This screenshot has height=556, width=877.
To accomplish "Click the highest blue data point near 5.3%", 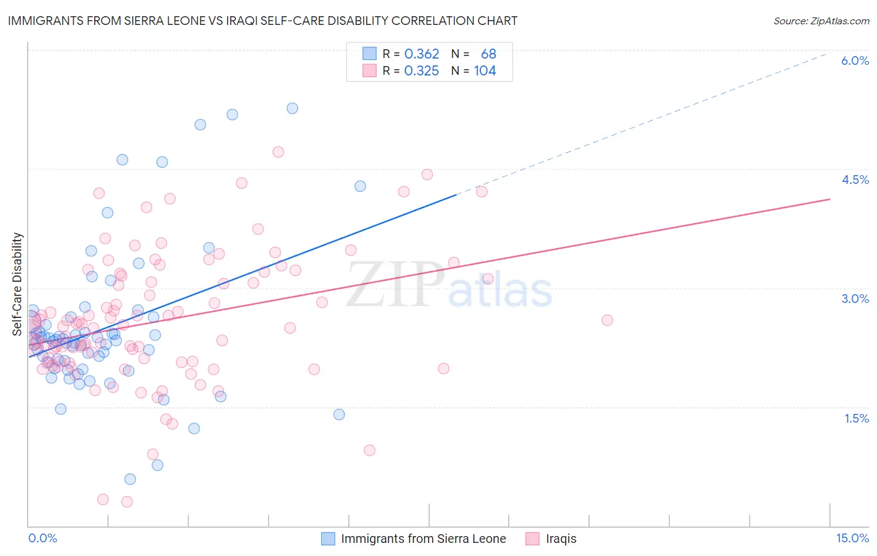I will click(x=292, y=108).
